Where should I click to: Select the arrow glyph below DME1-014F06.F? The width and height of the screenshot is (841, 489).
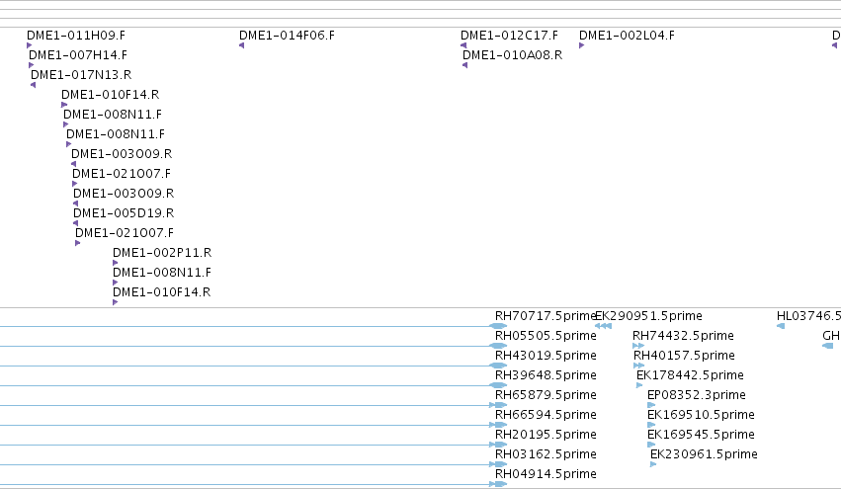pyautogui.click(x=242, y=45)
